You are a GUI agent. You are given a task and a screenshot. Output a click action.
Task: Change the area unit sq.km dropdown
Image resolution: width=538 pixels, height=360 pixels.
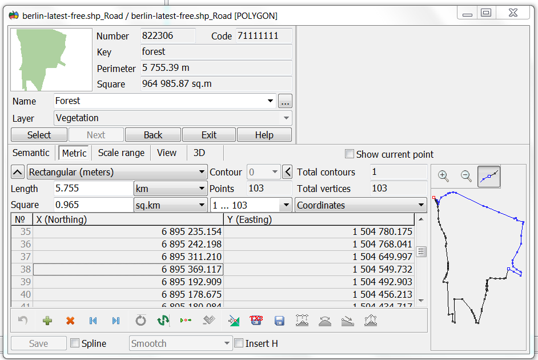click(171, 205)
